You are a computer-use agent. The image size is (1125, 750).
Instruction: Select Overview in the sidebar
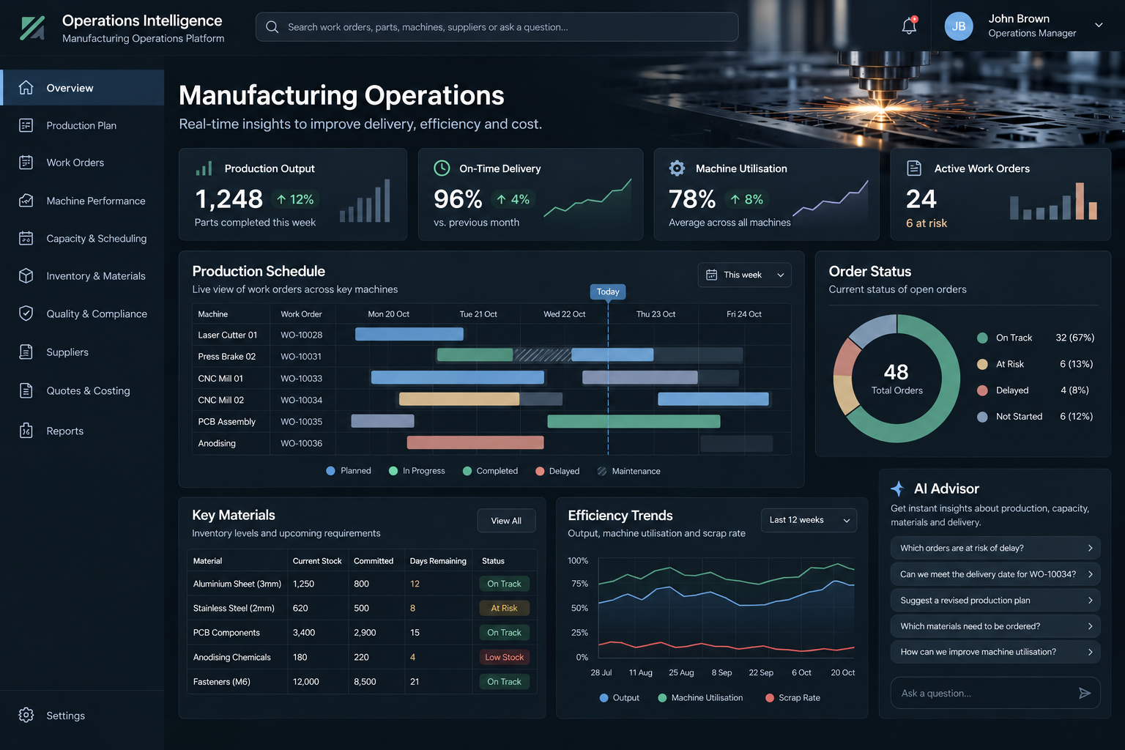point(83,88)
